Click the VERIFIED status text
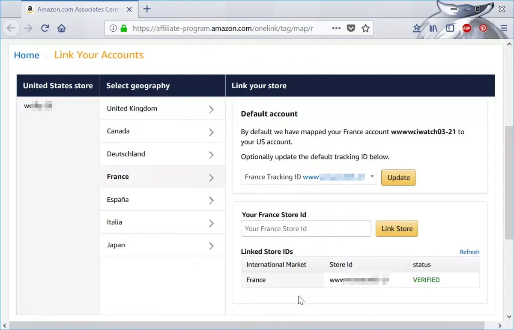The height and width of the screenshot is (330, 514). coord(426,280)
